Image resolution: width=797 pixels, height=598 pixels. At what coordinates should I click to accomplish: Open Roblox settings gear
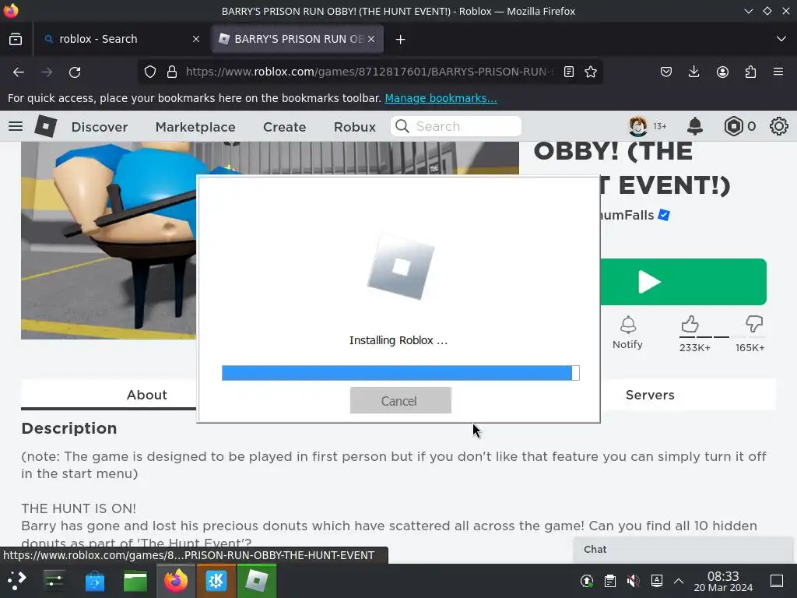tap(778, 126)
